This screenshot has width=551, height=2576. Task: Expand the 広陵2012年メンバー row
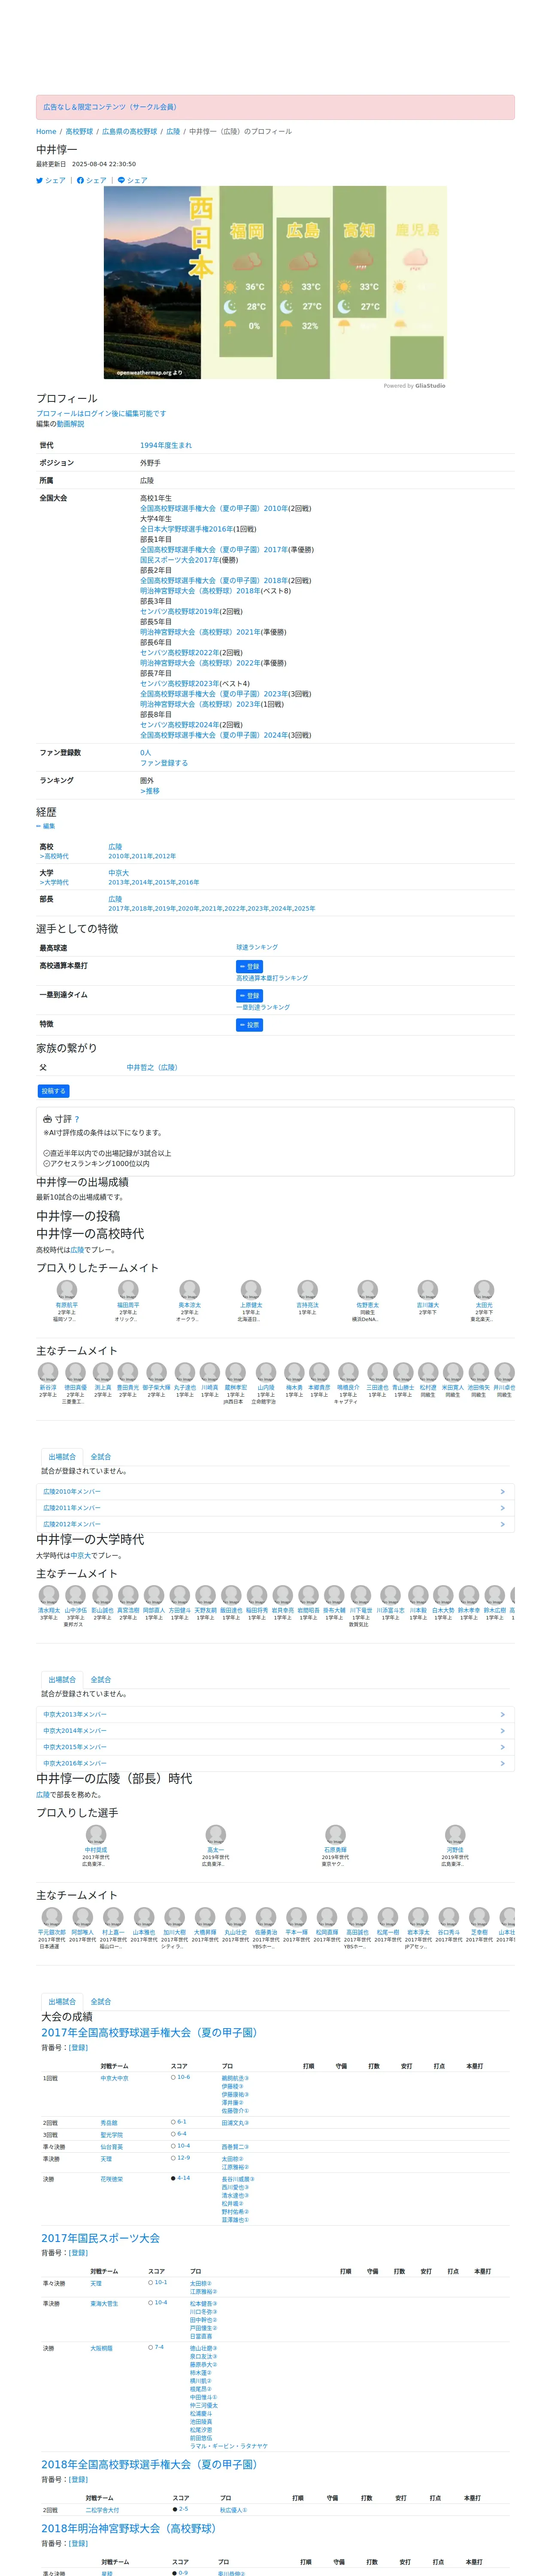[275, 1524]
